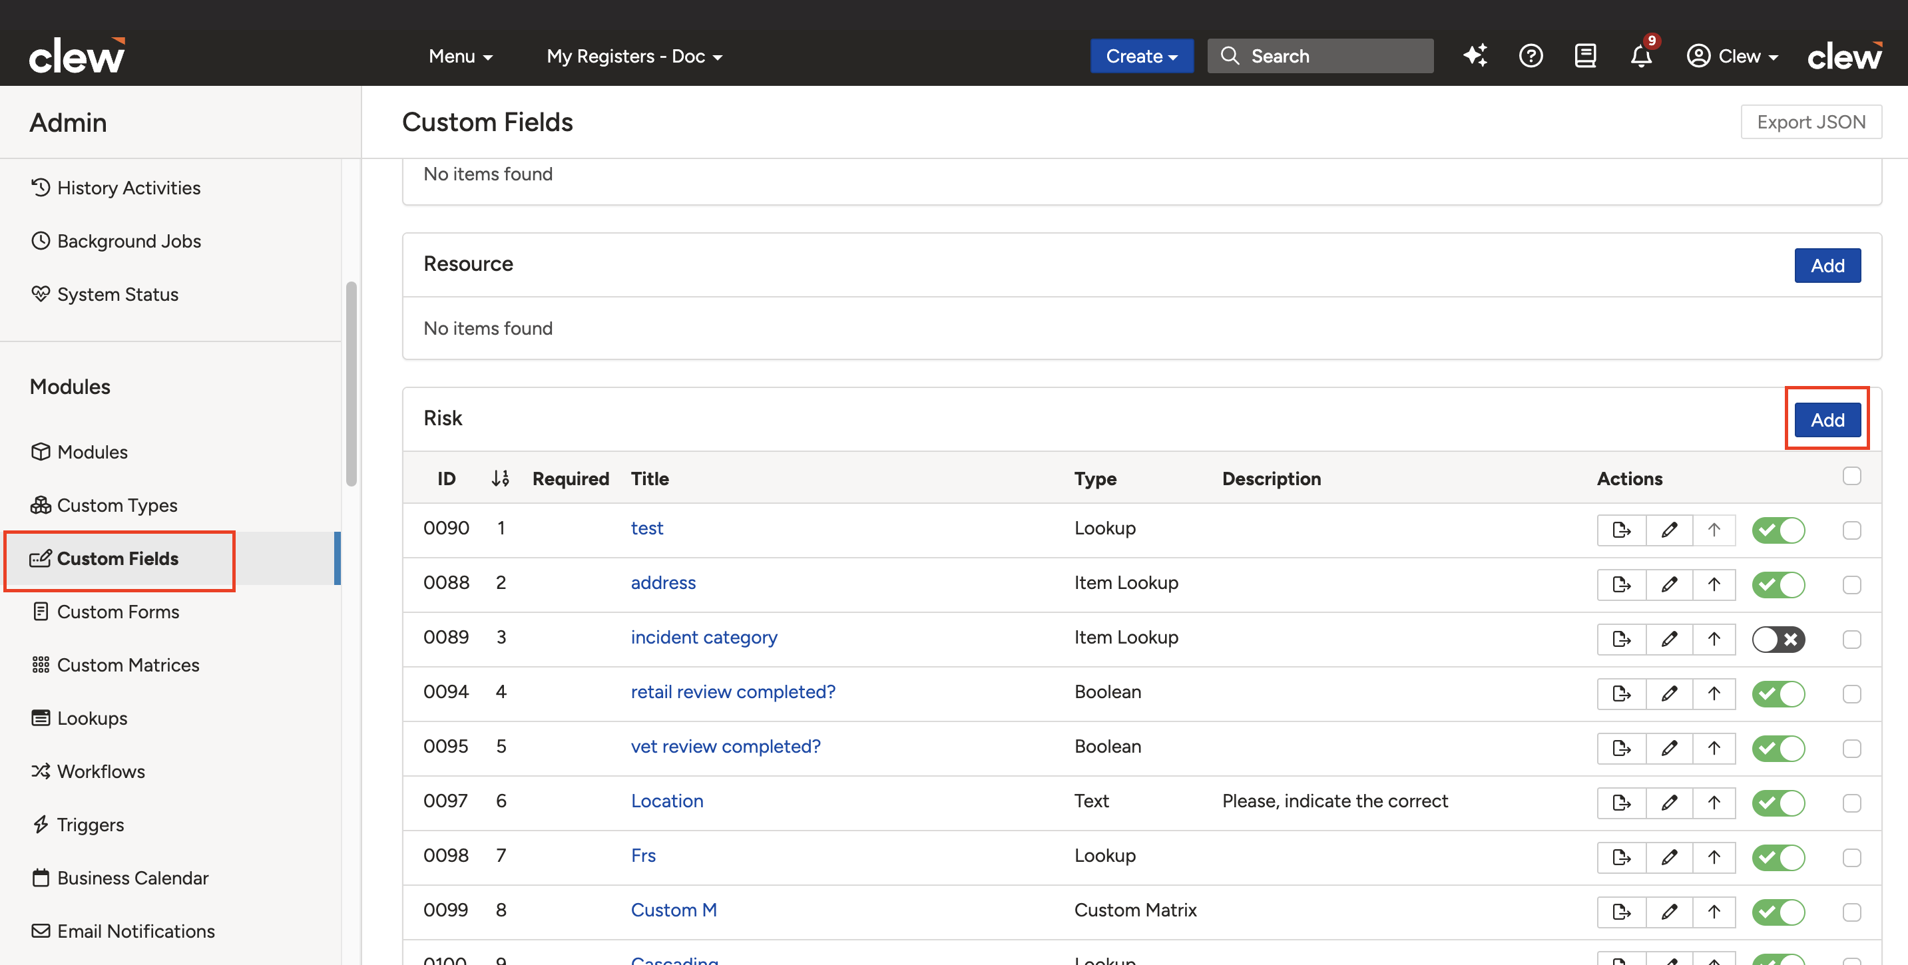Click the clew logo at top left

[x=77, y=55]
